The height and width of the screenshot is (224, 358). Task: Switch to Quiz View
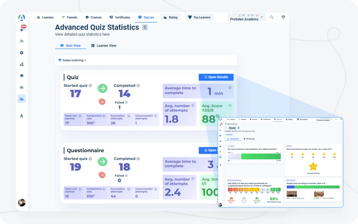(x=70, y=46)
